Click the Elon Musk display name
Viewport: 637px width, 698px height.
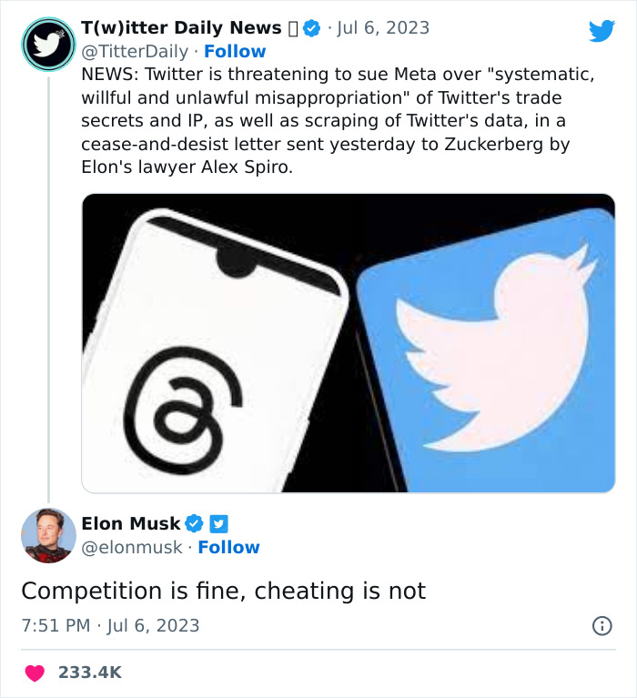point(131,523)
